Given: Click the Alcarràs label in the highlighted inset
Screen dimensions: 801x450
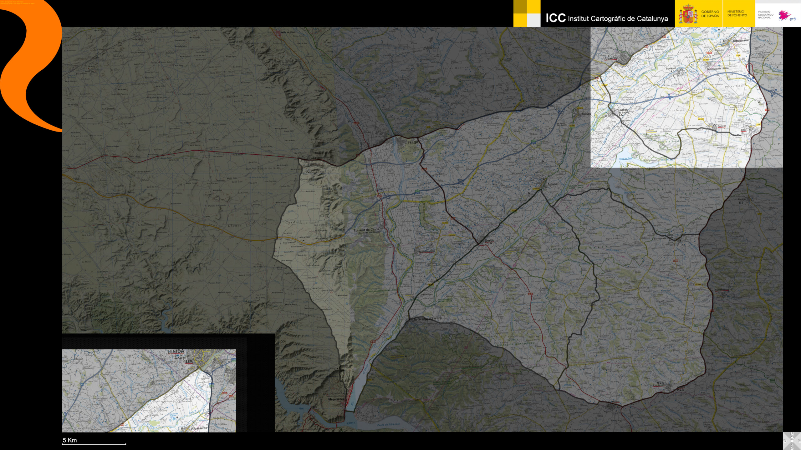Looking at the screenshot, I should click(x=610, y=58).
